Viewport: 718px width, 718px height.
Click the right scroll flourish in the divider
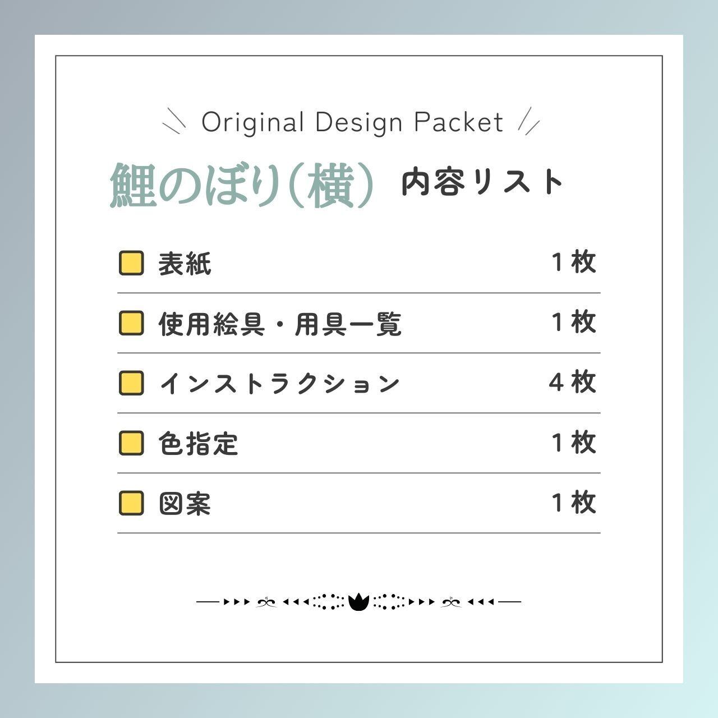tap(450, 602)
